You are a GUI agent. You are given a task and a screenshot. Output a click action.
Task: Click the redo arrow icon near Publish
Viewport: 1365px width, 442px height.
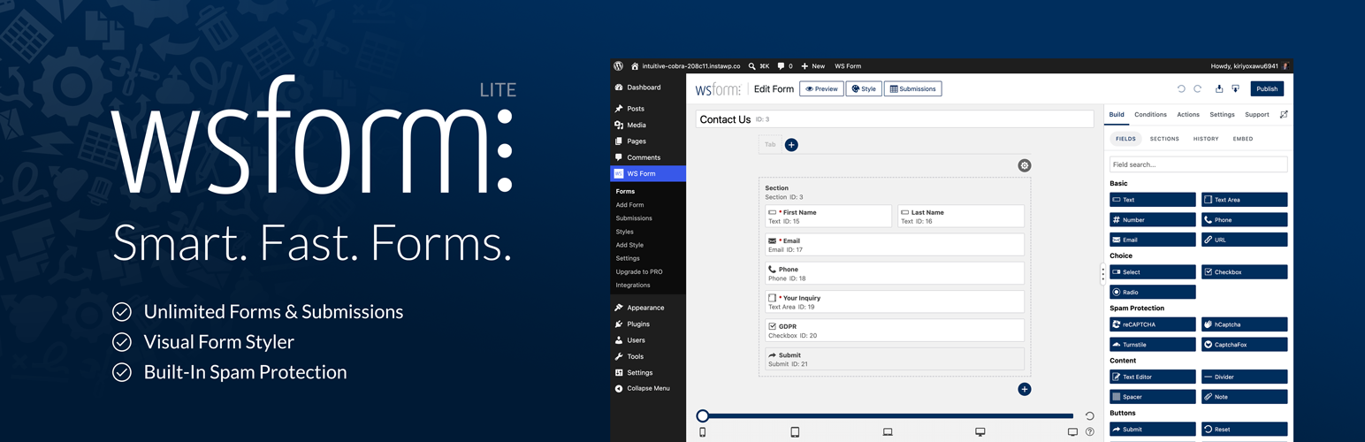(x=1198, y=88)
